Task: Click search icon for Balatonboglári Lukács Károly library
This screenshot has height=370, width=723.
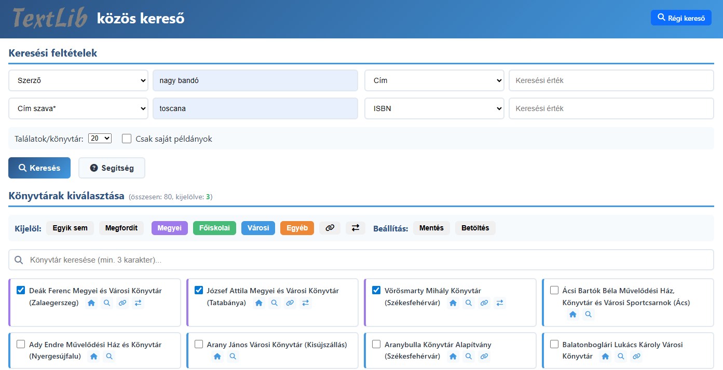Action: pyautogui.click(x=621, y=357)
